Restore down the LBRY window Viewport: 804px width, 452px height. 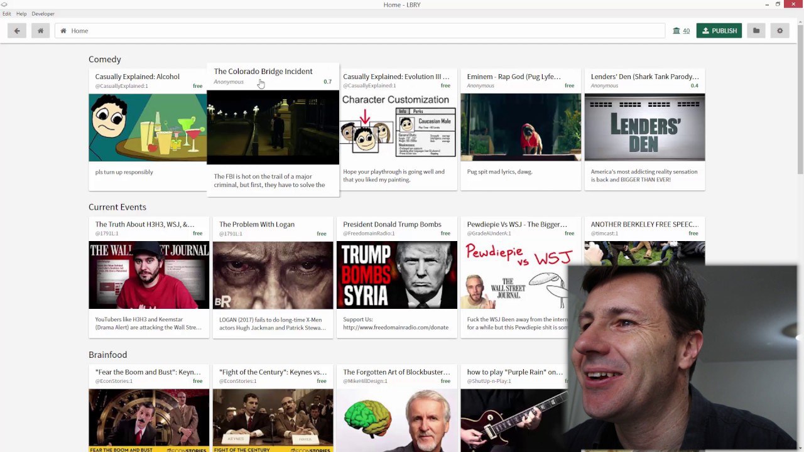pyautogui.click(x=778, y=5)
